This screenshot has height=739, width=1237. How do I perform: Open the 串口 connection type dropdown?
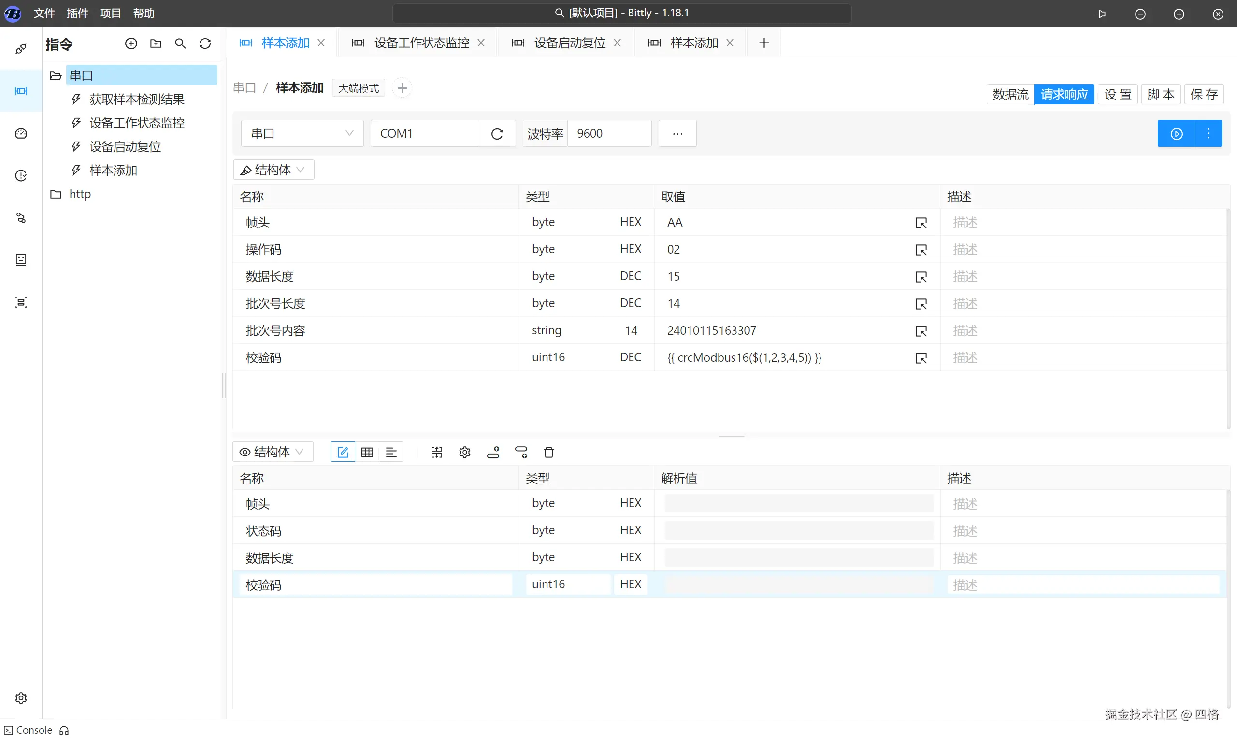(302, 133)
